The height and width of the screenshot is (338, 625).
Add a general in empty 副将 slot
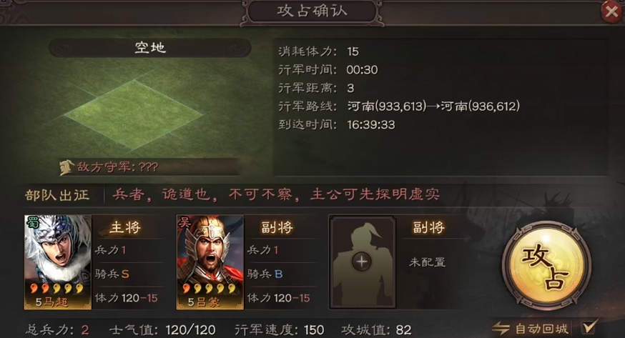coord(363,262)
